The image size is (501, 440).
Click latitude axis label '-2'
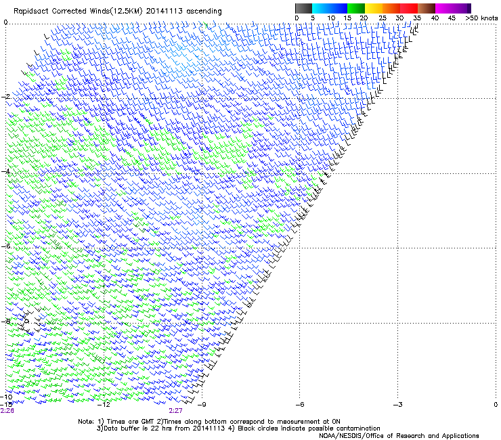coord(5,97)
